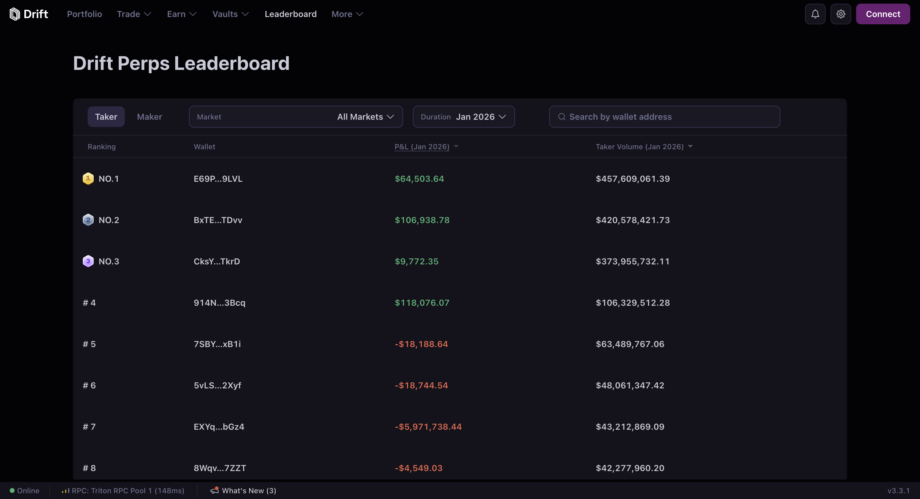The width and height of the screenshot is (920, 499).
Task: Open wallet E69P...9LVL row
Action: (x=218, y=178)
